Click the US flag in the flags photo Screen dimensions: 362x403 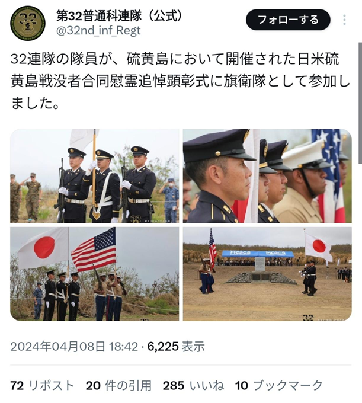(x=94, y=250)
